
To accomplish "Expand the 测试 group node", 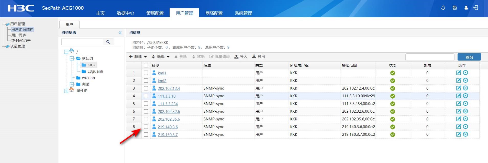I will [x=72, y=84].
